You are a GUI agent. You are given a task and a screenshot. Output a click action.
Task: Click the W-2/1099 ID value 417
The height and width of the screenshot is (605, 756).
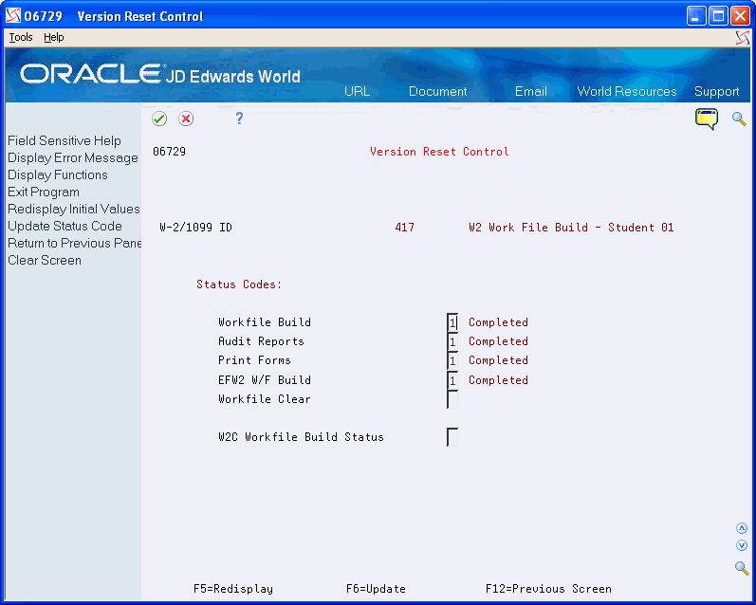point(404,228)
